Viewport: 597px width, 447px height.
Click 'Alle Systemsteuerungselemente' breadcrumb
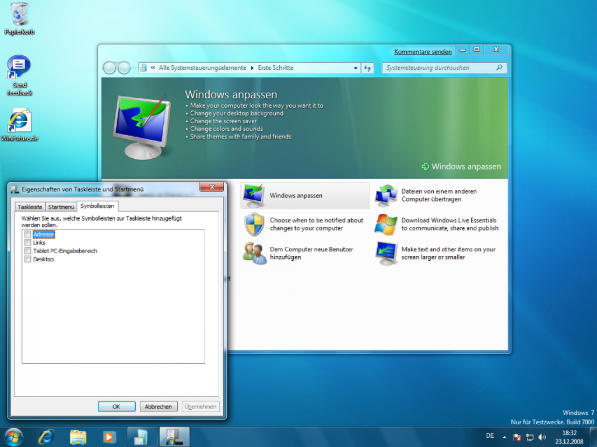(202, 68)
